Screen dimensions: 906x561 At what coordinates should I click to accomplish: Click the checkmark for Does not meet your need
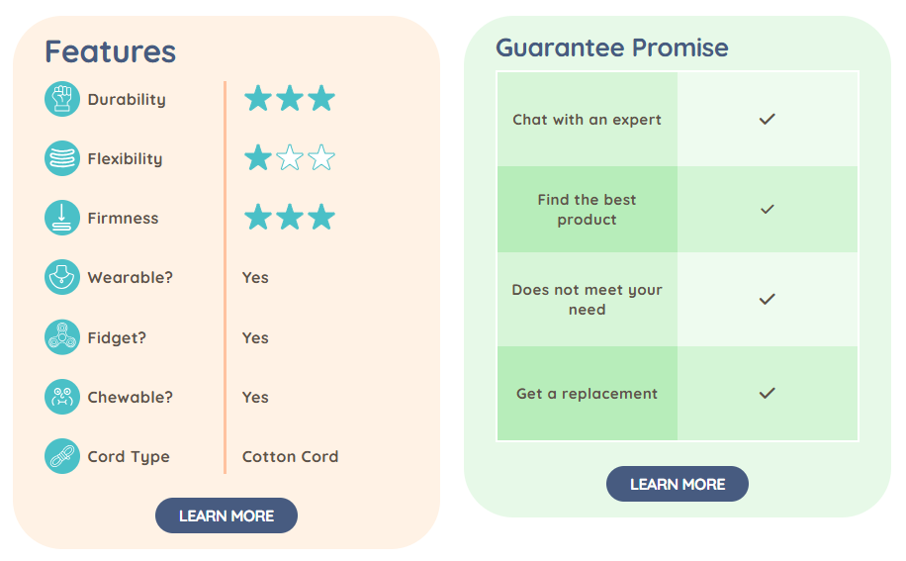tap(767, 299)
